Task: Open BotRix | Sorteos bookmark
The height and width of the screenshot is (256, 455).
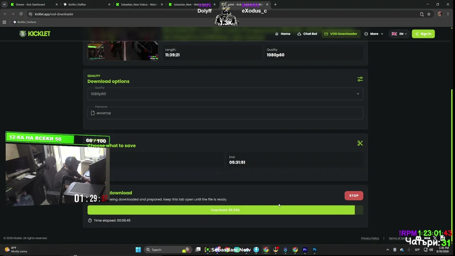Action: (x=25, y=22)
